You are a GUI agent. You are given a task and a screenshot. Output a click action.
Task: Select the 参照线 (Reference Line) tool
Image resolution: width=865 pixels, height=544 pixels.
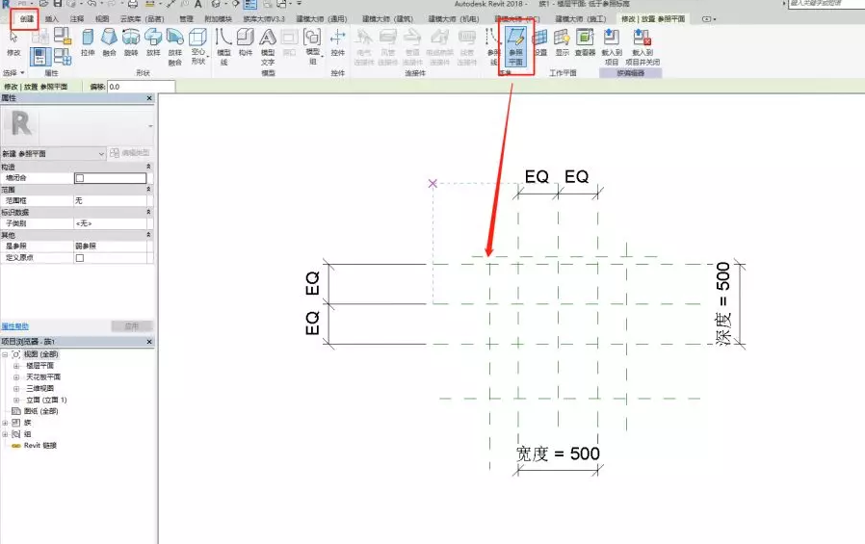(x=492, y=46)
